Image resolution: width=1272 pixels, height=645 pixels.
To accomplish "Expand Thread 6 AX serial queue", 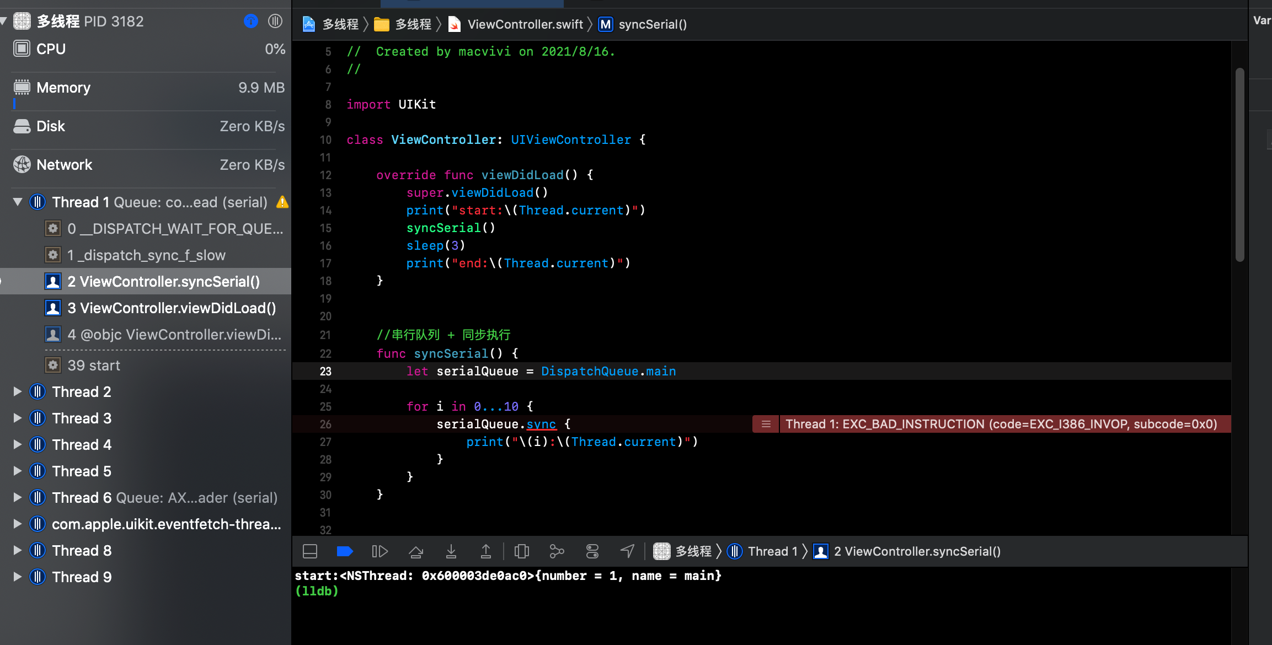I will pyautogui.click(x=18, y=498).
